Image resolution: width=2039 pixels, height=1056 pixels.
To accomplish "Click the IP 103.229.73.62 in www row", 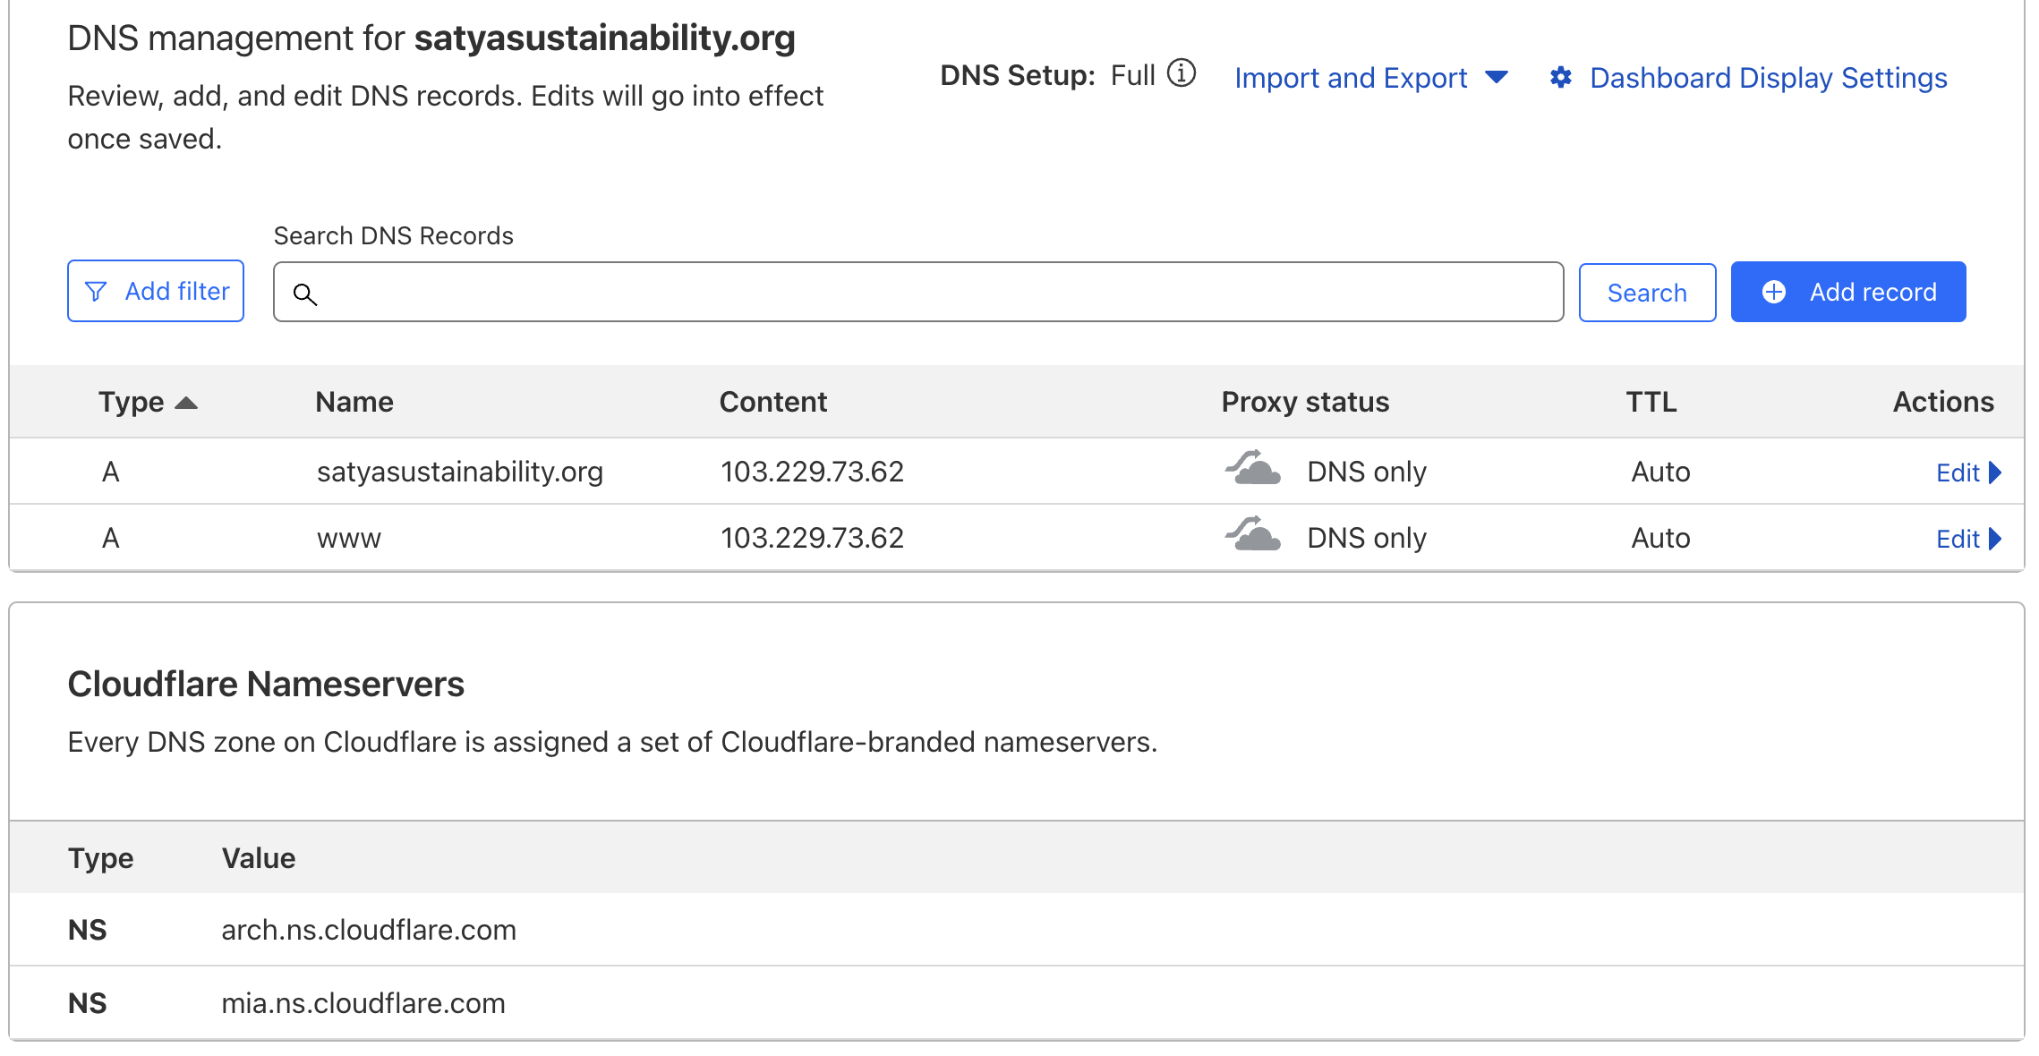I will pyautogui.click(x=813, y=538).
